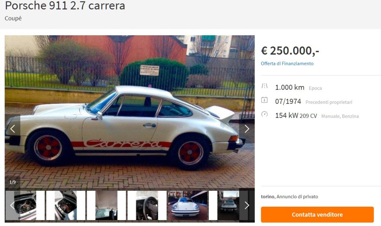Click the € 250.000,- price
Viewport: 381px width, 226px height.
tap(290, 50)
